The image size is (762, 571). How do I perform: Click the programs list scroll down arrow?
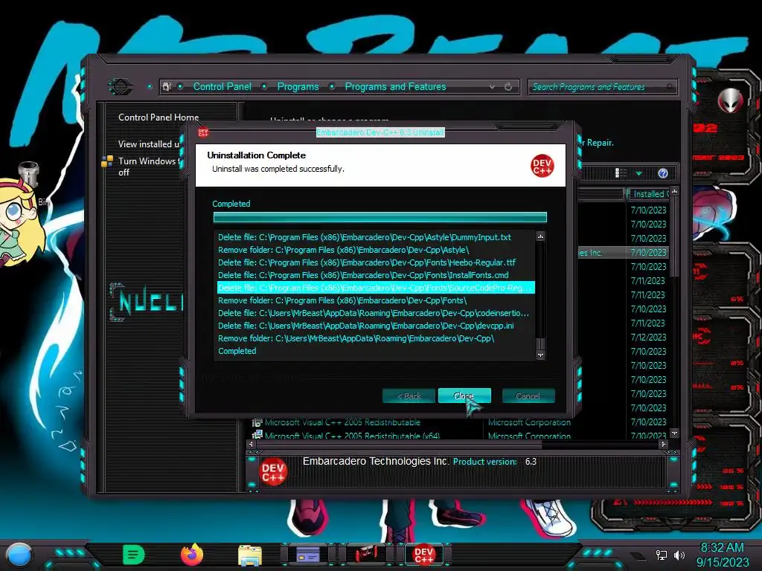(674, 433)
